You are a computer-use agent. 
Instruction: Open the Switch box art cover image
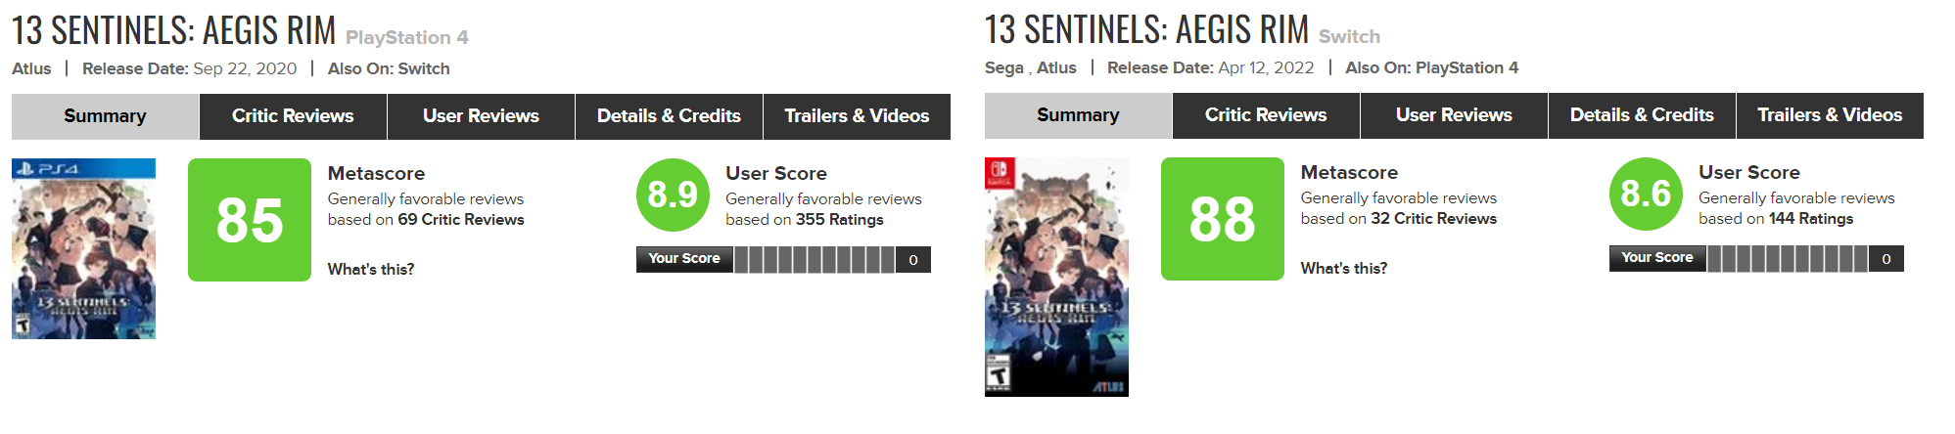pyautogui.click(x=1056, y=277)
